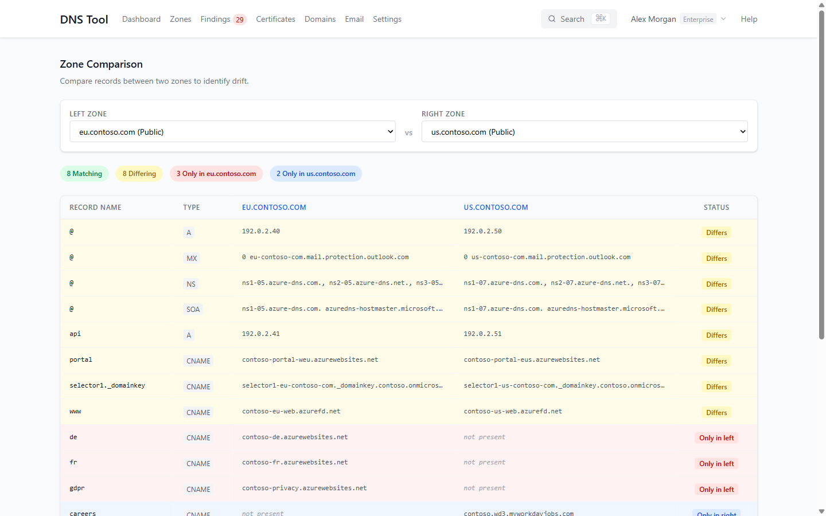826x516 pixels.
Task: Click the Enterprise plan badge
Action: click(698, 19)
